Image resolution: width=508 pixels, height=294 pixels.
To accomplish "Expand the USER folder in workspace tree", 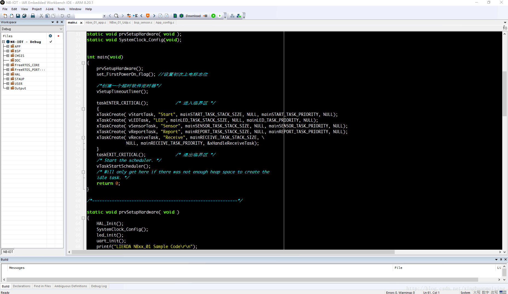I will (x=8, y=84).
